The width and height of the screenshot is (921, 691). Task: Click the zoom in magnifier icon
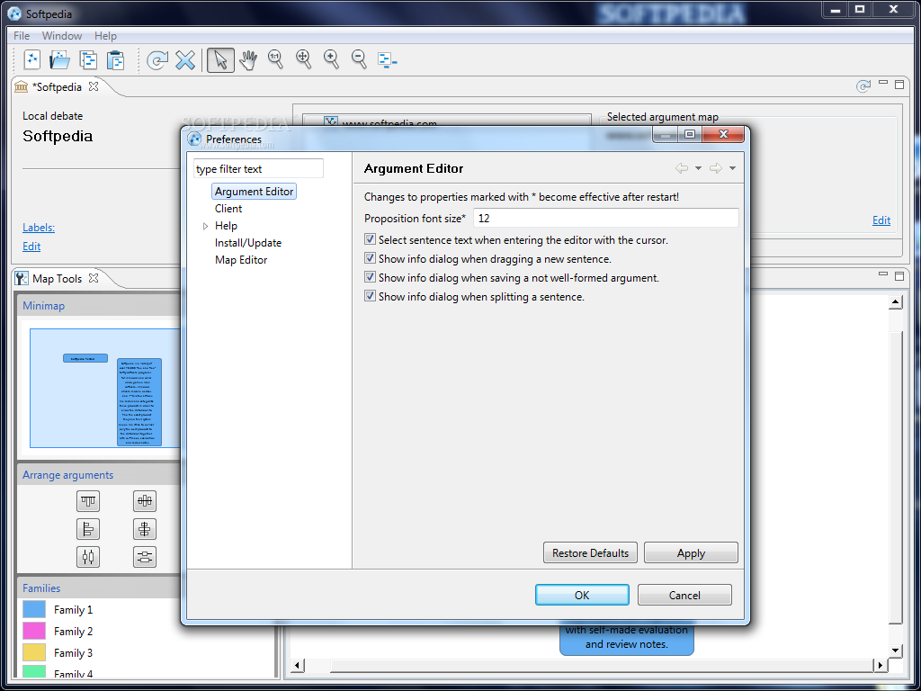click(x=331, y=59)
